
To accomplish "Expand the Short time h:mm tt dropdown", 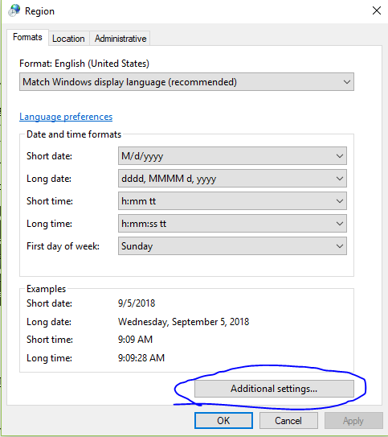I will point(232,201).
